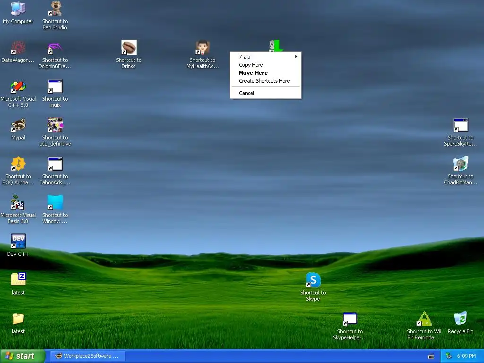Viewport: 484px width, 363px height.
Task: Select the Shortcut to MyHealthAs icon
Action: click(202, 48)
